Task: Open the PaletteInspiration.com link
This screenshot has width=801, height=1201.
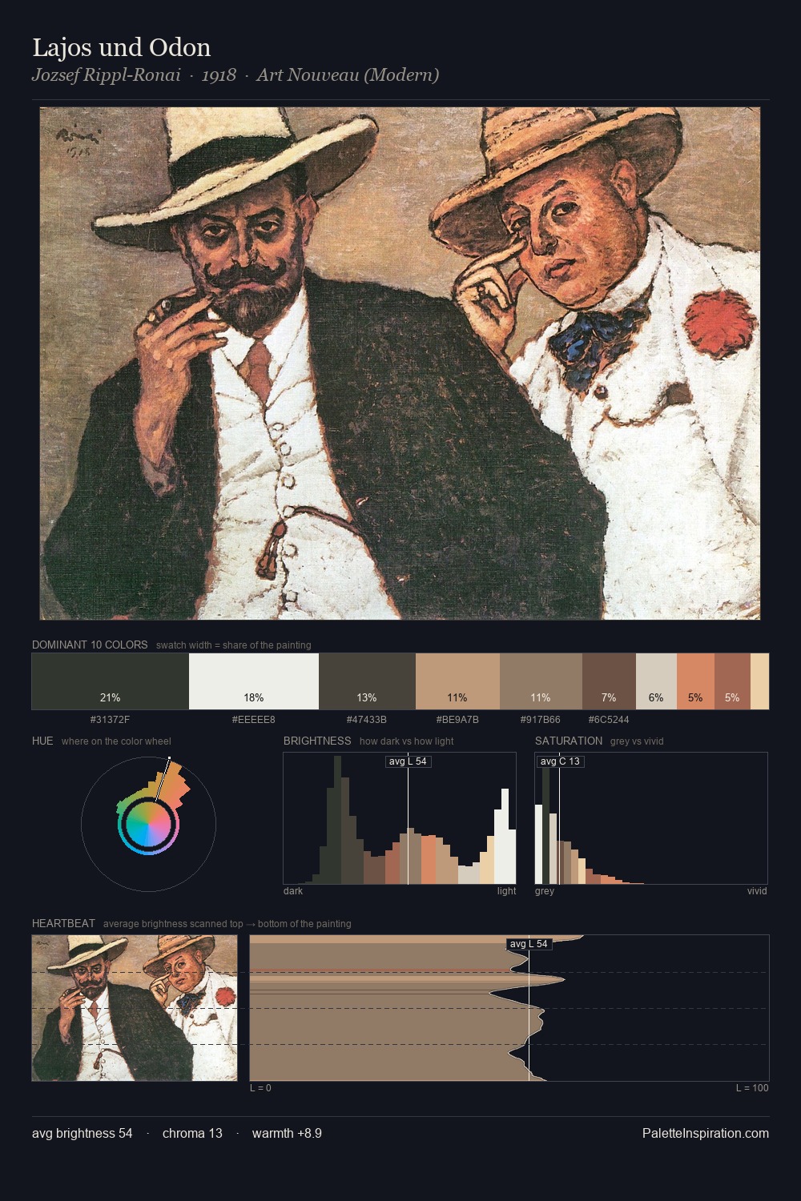Action: tap(706, 1133)
